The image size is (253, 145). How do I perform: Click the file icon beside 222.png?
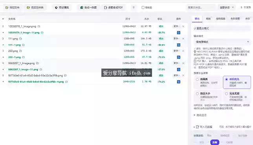click(x=20, y=51)
